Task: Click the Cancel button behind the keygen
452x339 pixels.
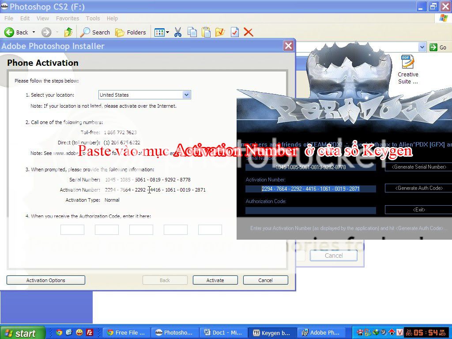Action: click(x=334, y=256)
